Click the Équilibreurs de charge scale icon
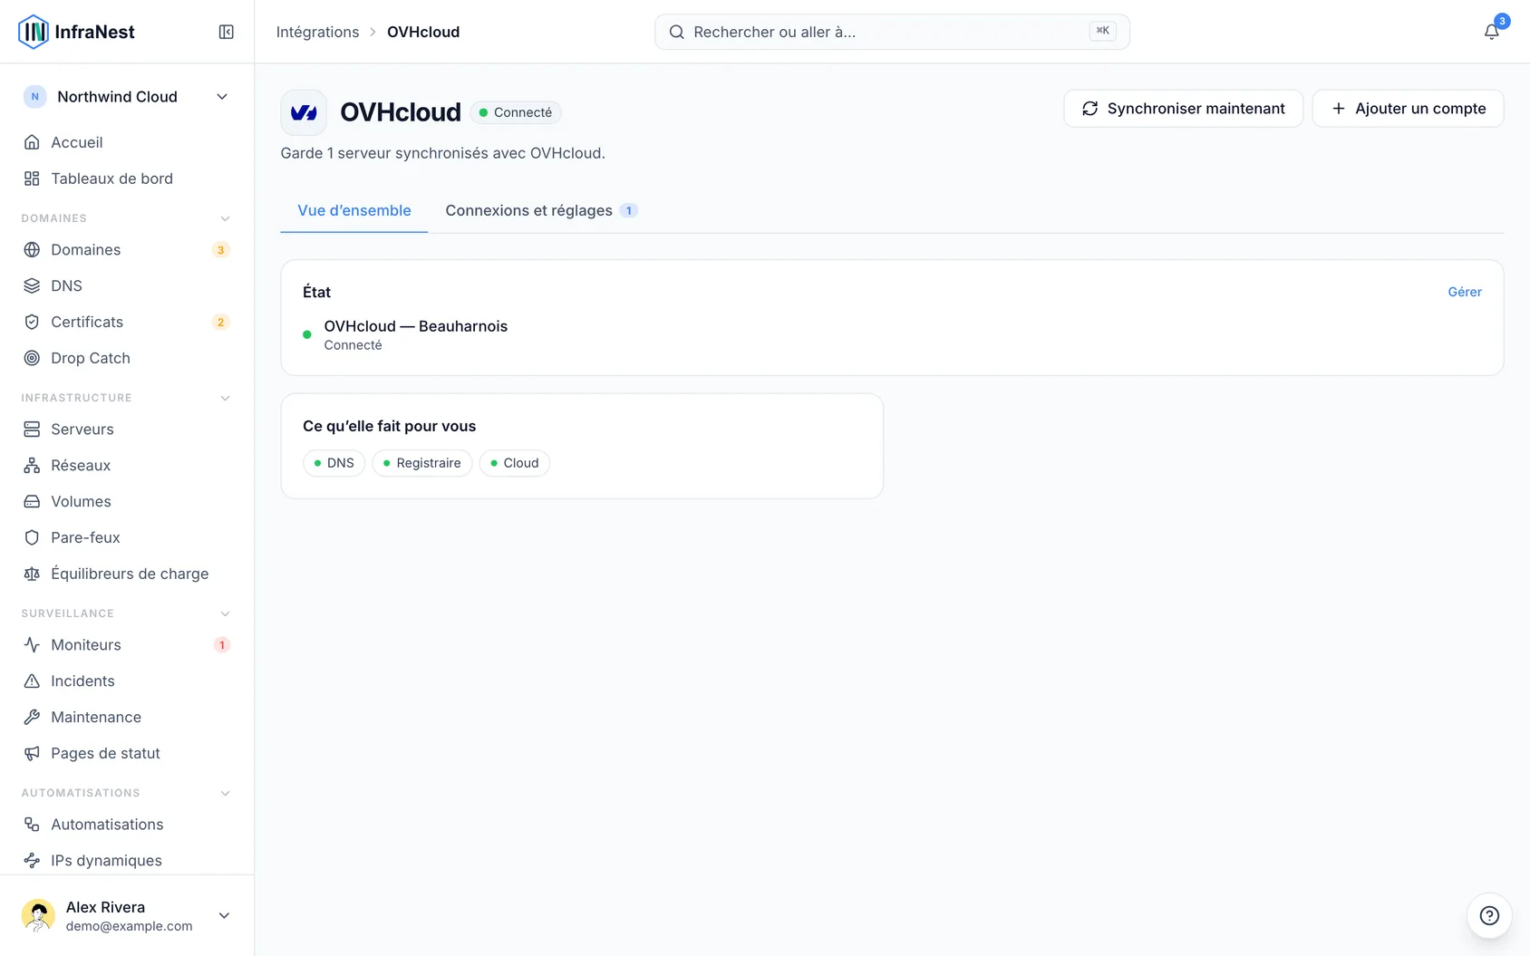Image resolution: width=1530 pixels, height=956 pixels. 32,574
